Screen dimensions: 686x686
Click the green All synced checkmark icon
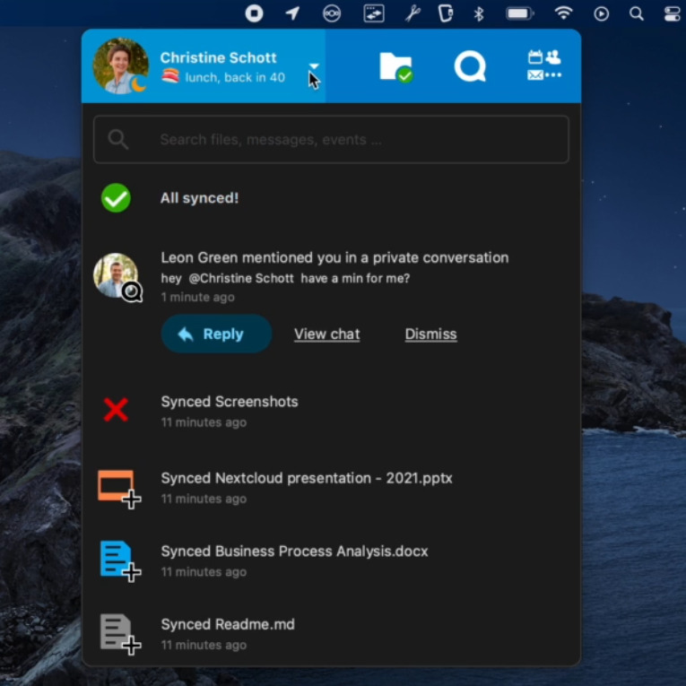(116, 198)
